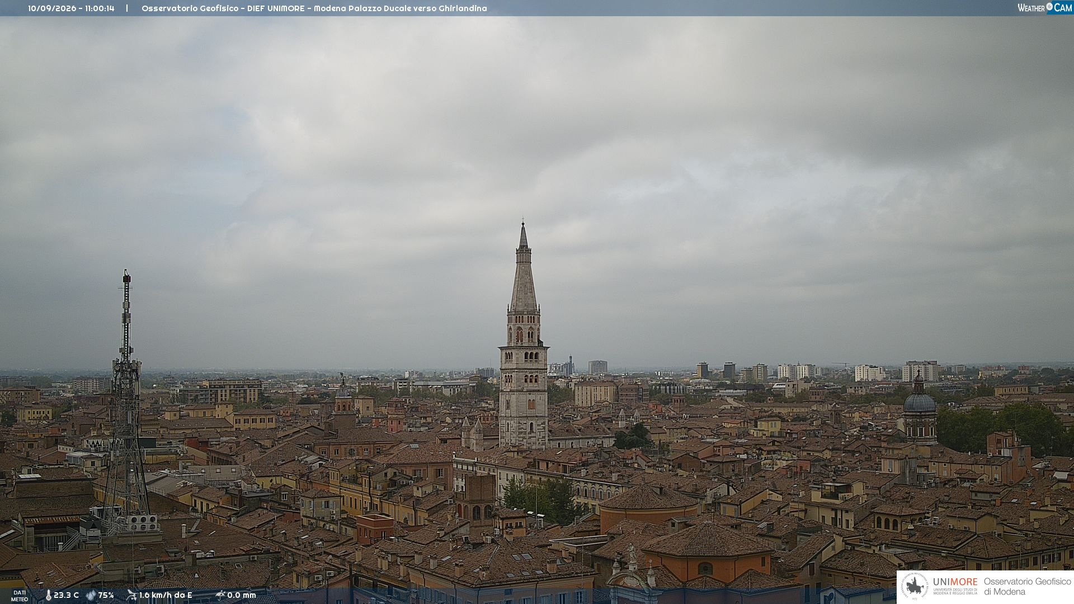Open the DATI METEO label
Viewport: 1074px width, 604px height.
[19, 596]
